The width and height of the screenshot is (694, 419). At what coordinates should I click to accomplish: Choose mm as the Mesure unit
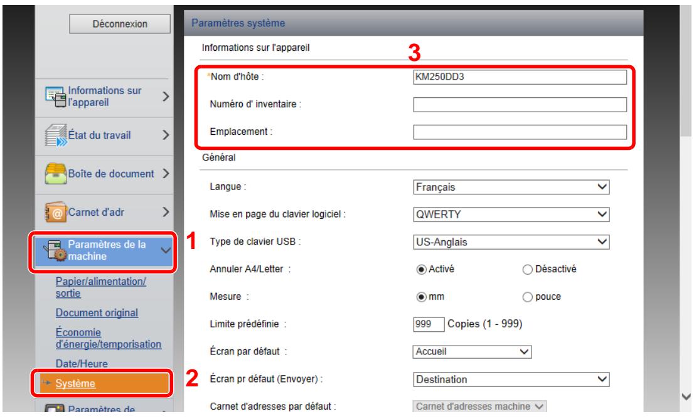[422, 297]
